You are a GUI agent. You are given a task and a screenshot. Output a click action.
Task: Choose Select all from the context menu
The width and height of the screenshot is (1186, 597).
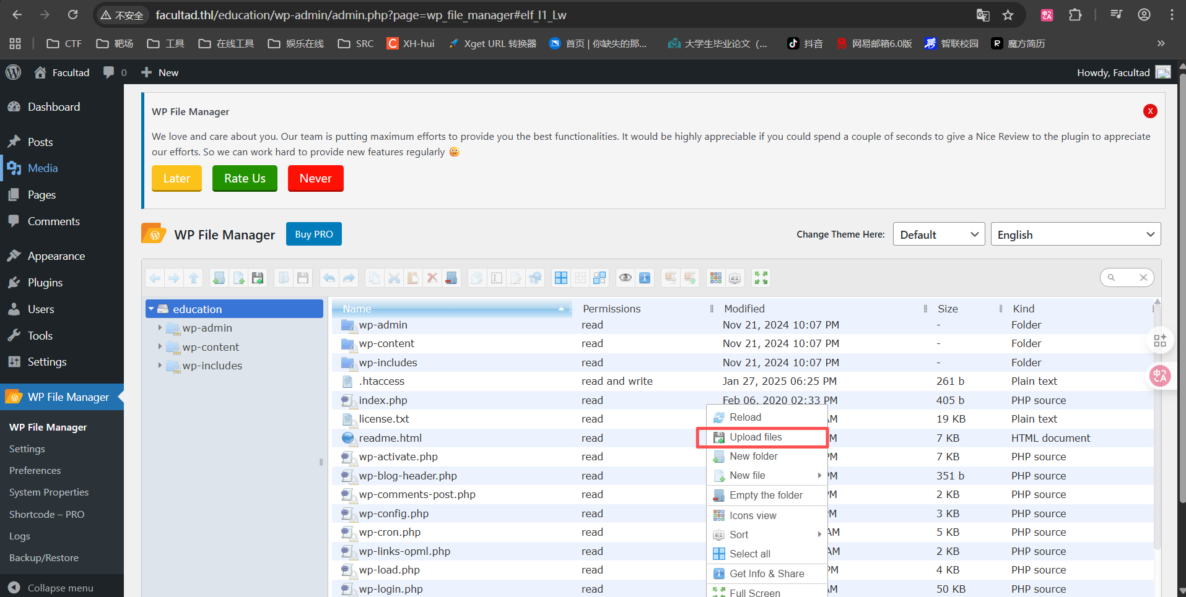click(767, 554)
